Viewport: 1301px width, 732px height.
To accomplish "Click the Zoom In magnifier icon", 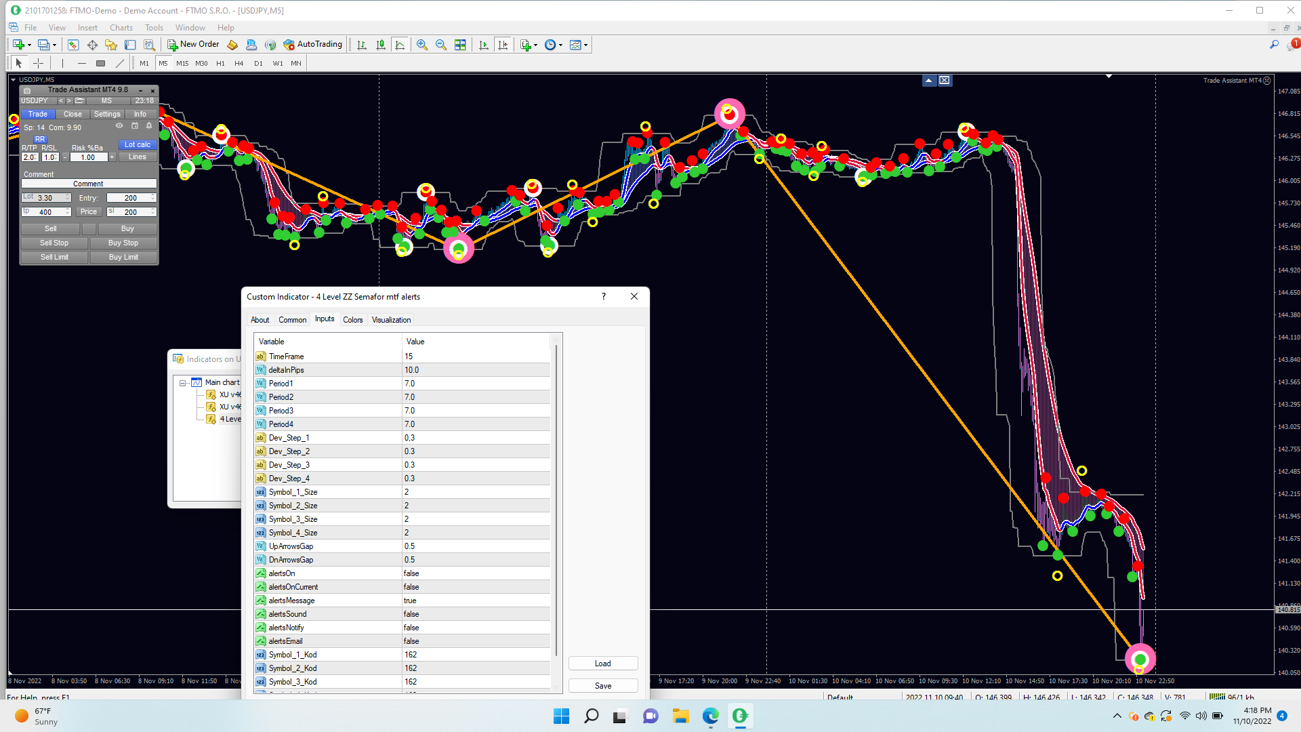I will coord(421,45).
